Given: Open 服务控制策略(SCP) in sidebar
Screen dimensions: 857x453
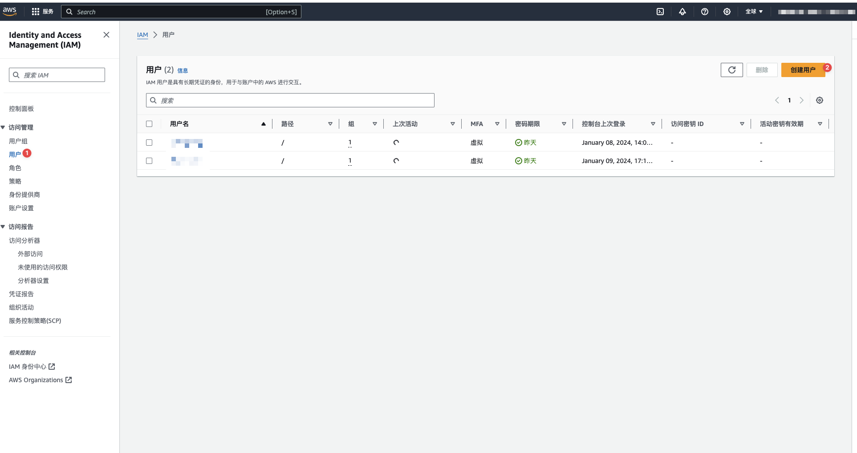Looking at the screenshot, I should click(35, 321).
